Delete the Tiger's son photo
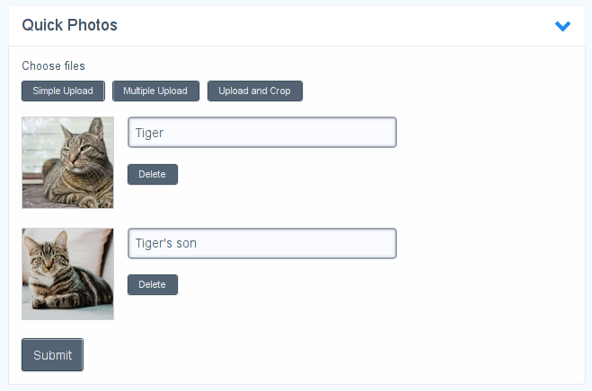 (153, 284)
